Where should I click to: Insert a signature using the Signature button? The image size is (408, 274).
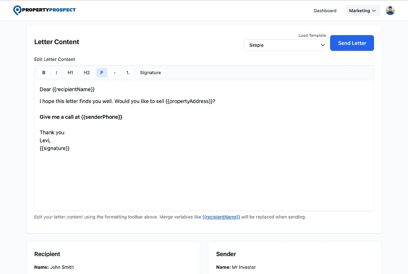tap(150, 72)
